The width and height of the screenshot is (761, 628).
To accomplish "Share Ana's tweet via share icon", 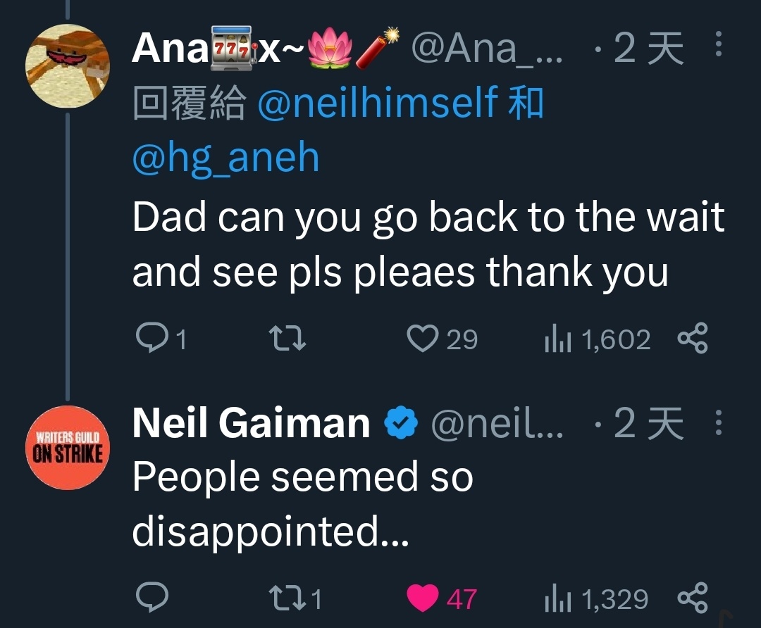I will coord(693,338).
